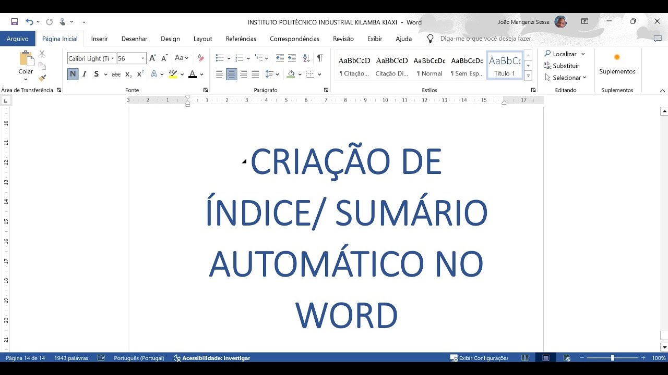Apply shading with the paint bucket

291,74
